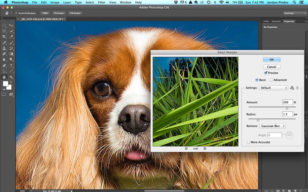
Task: Reset default foreground and background colors
Action: pyautogui.click(x=3, y=89)
